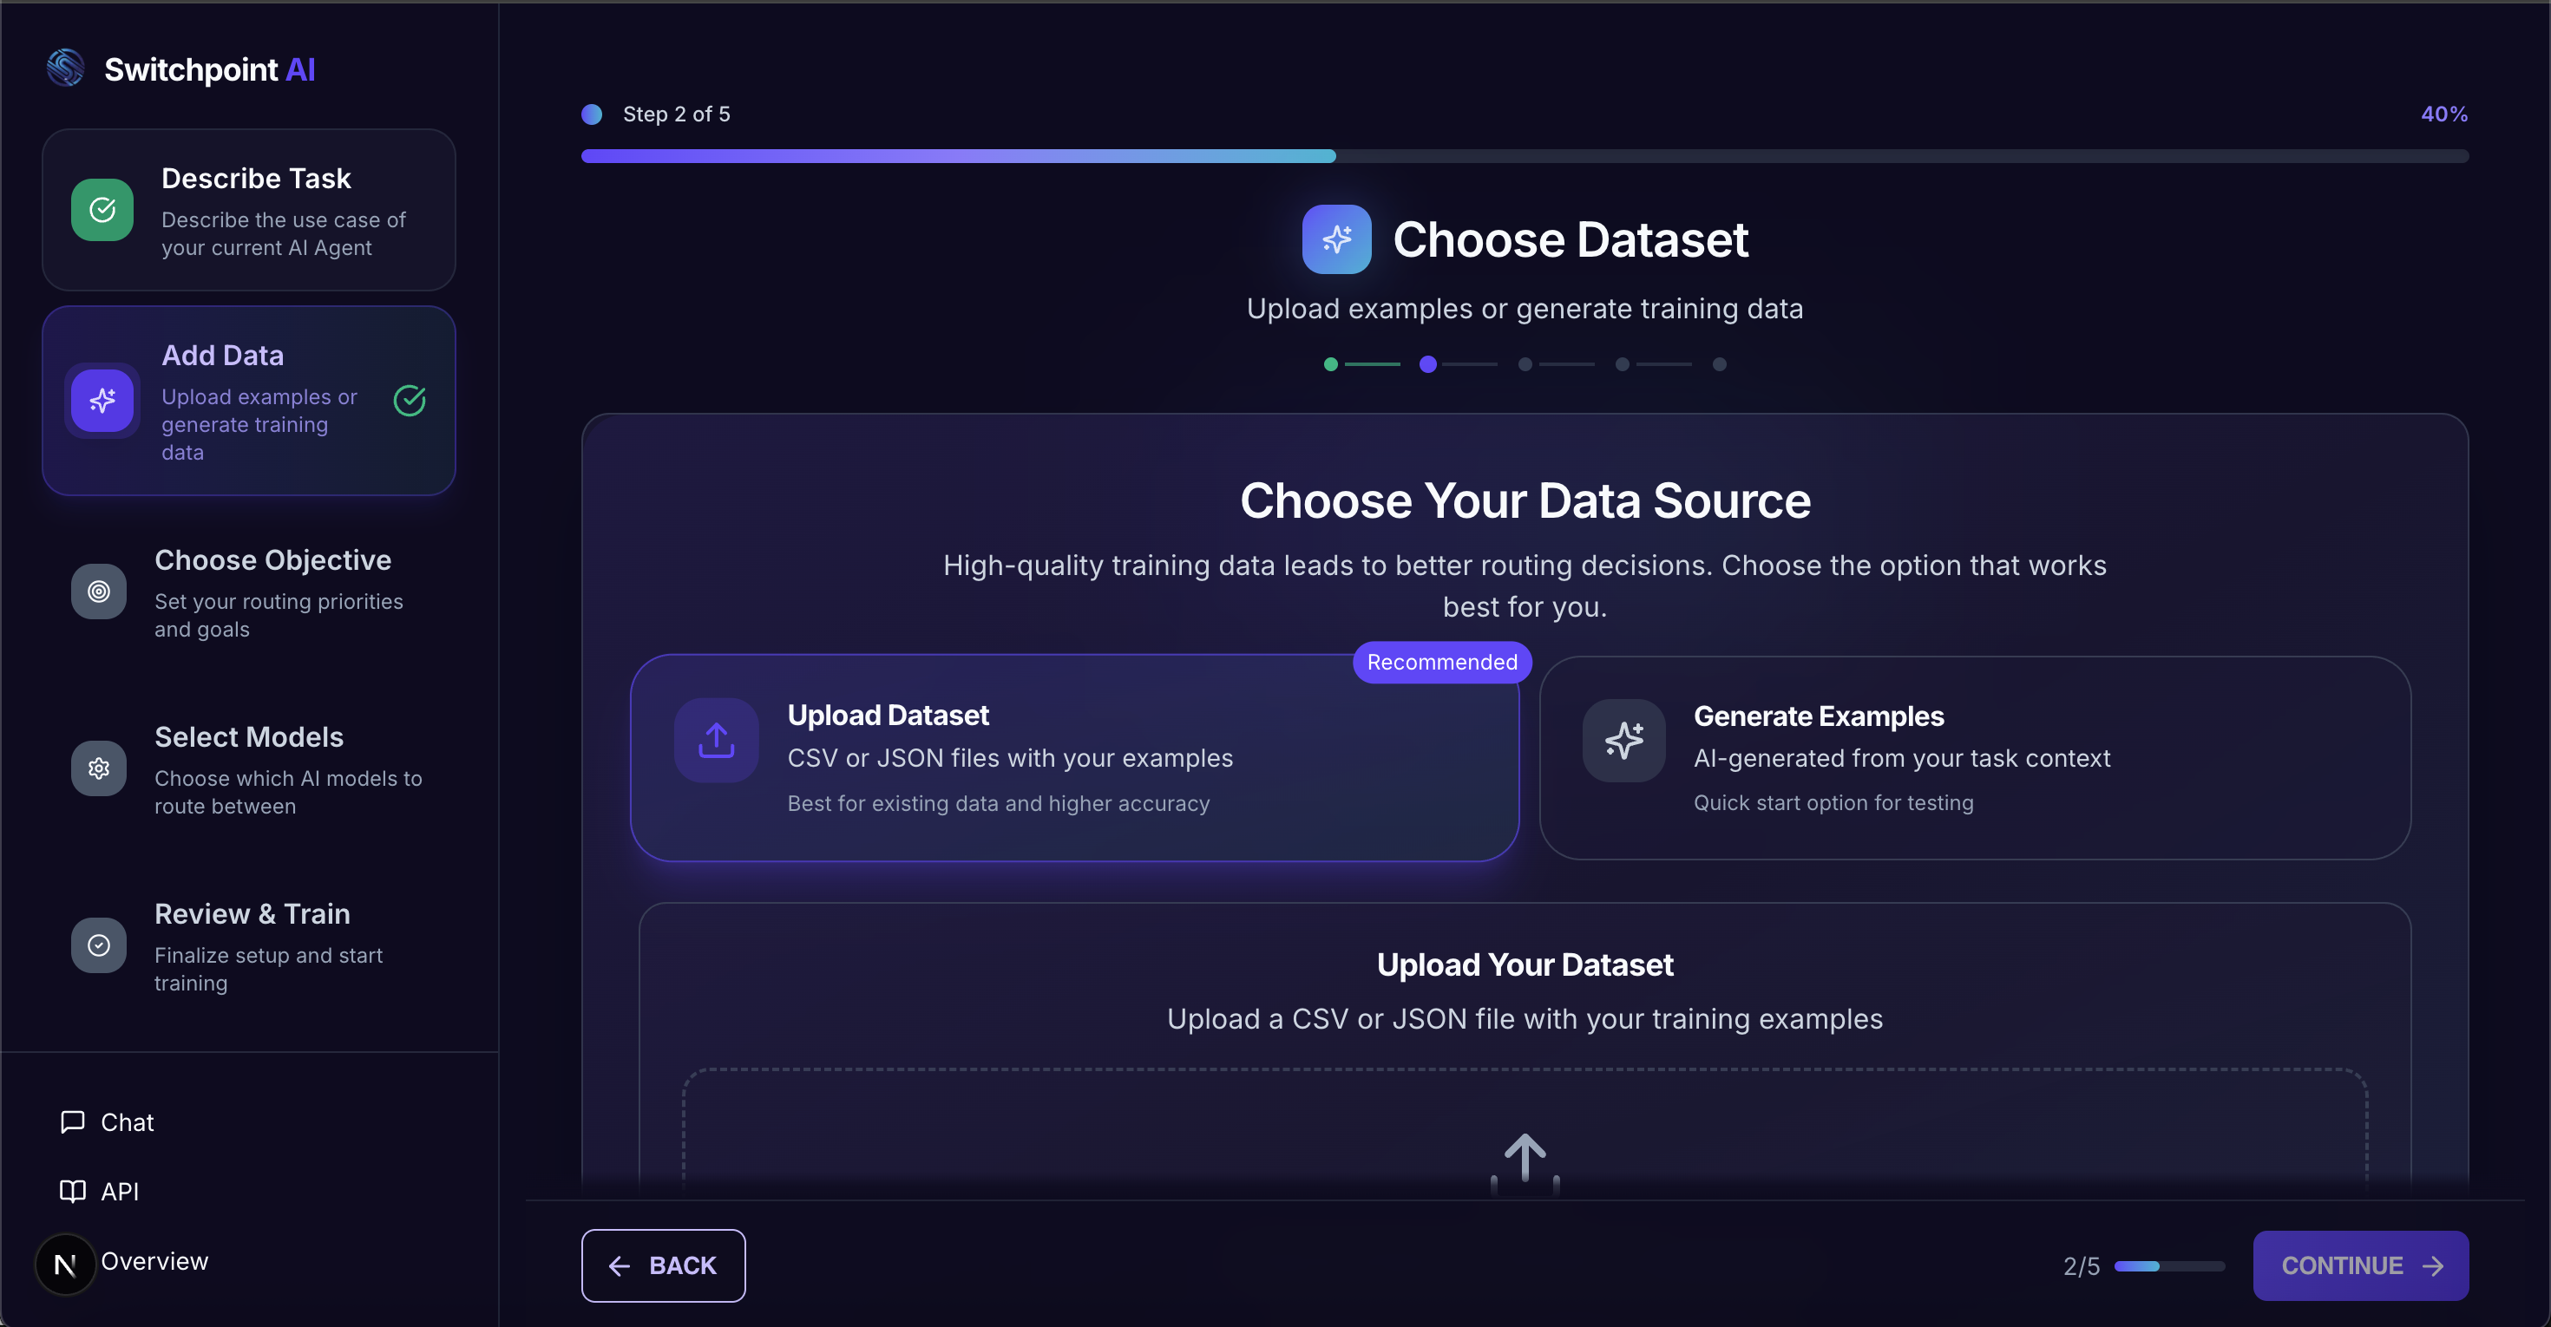Screen dimensions: 2551x1327
Task: Click the sparkle icon in Generate Examples card
Action: tap(1624, 740)
